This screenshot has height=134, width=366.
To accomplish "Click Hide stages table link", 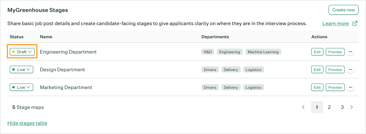I will click(x=27, y=123).
